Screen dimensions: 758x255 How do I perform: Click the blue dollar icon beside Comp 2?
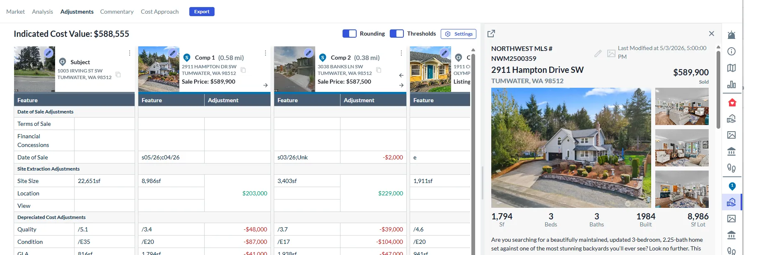point(323,58)
